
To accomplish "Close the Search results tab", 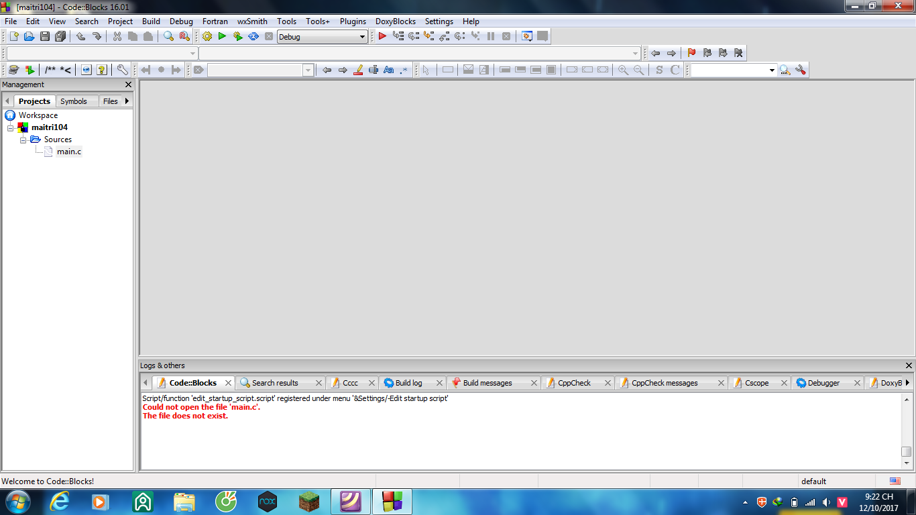I will pyautogui.click(x=318, y=383).
